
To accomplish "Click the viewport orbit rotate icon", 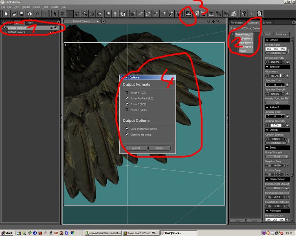I will click(x=209, y=21).
